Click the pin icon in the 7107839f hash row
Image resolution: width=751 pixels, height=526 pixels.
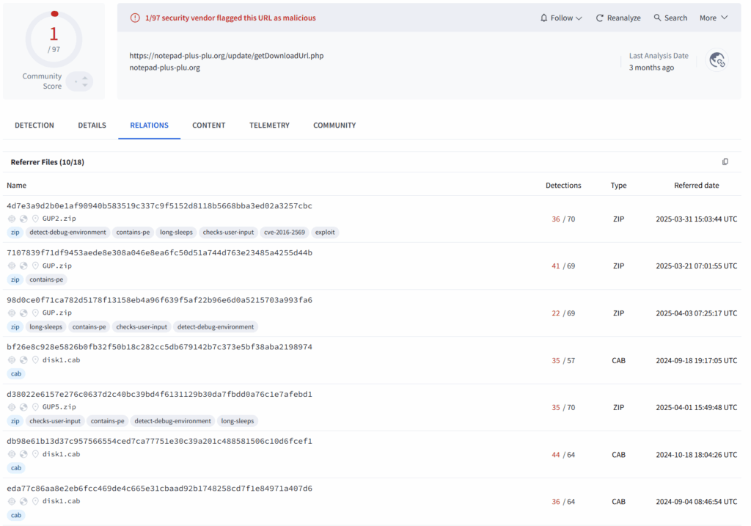tap(35, 266)
